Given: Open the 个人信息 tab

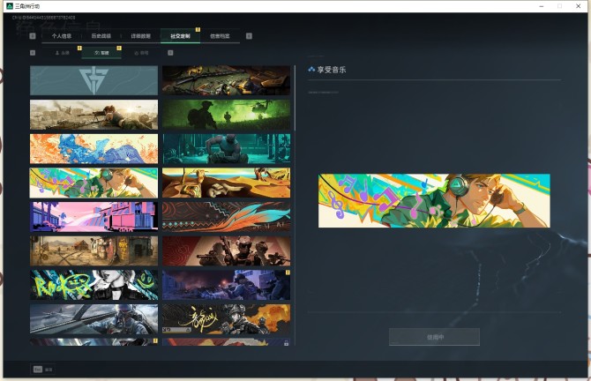Looking at the screenshot, I should pyautogui.click(x=62, y=36).
